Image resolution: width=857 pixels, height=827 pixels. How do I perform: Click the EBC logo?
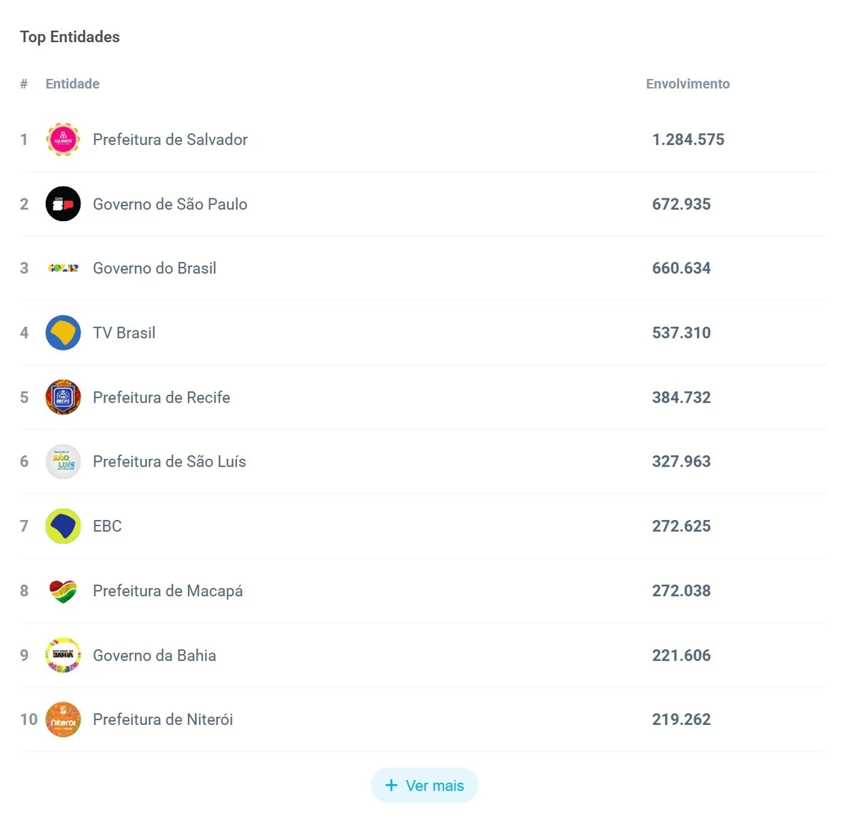[x=63, y=526]
